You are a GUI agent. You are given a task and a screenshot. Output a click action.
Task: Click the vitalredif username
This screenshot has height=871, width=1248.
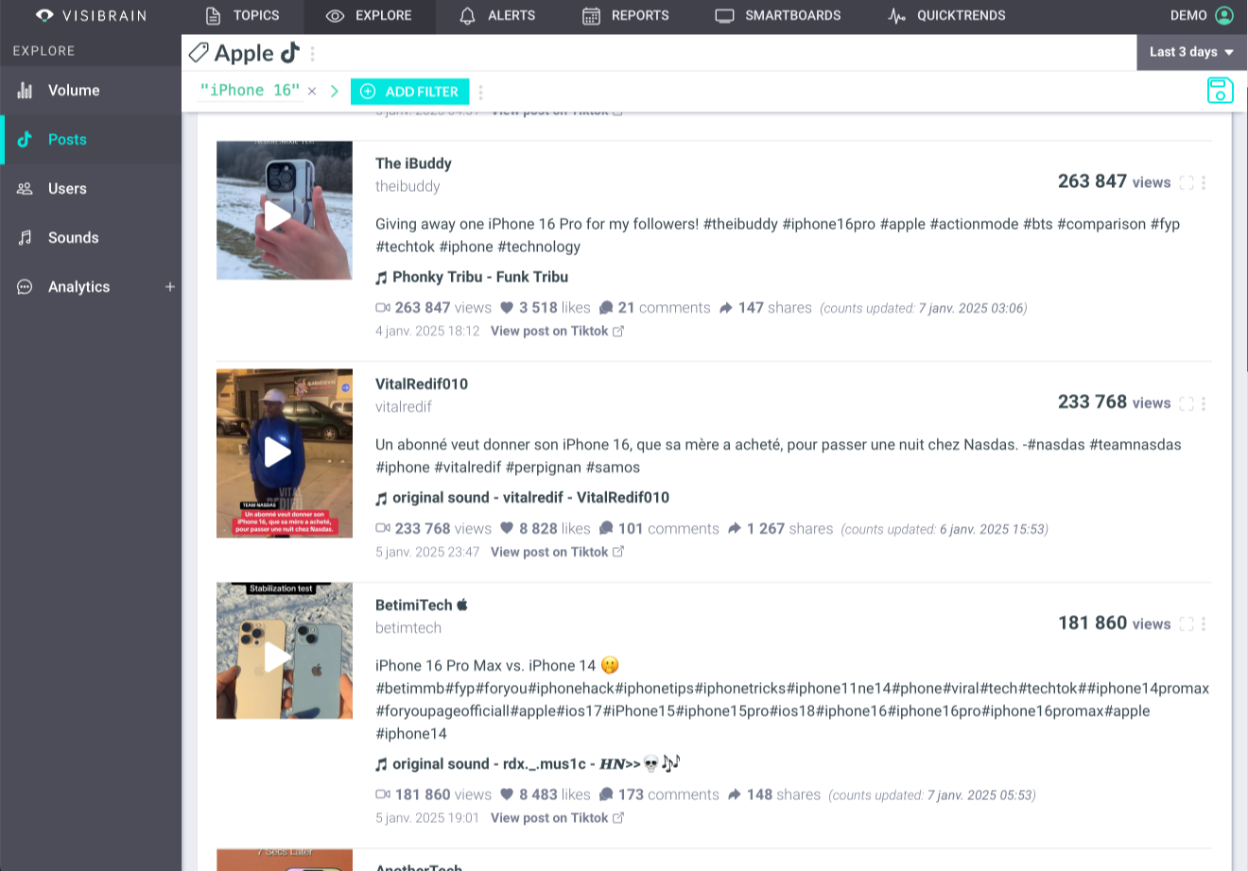[x=404, y=407]
